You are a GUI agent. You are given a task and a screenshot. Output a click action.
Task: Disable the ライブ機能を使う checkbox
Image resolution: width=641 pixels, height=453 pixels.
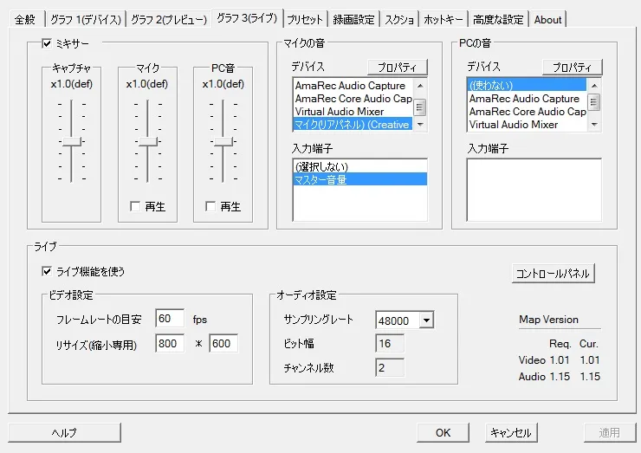[x=47, y=271]
